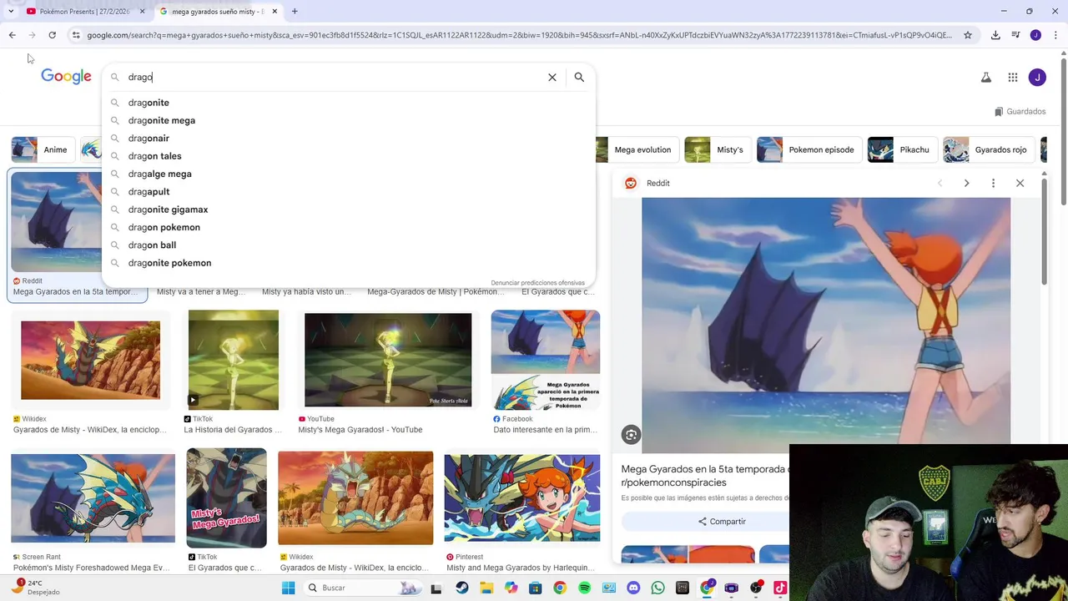Open Screen Rant Misty foreshadowed image result

[x=93, y=498]
